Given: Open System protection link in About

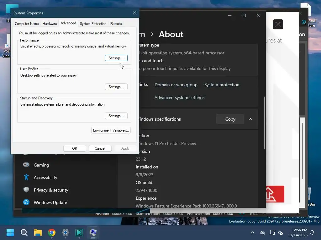Looking at the screenshot, I should click(x=222, y=85).
